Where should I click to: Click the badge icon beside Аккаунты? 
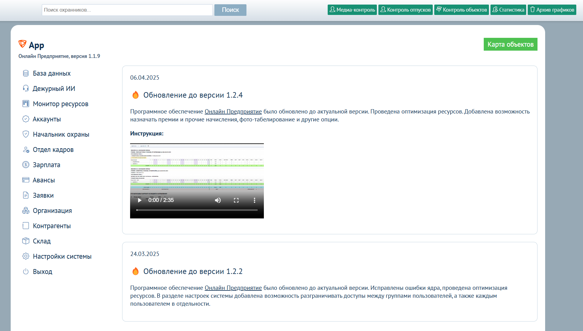click(x=26, y=119)
